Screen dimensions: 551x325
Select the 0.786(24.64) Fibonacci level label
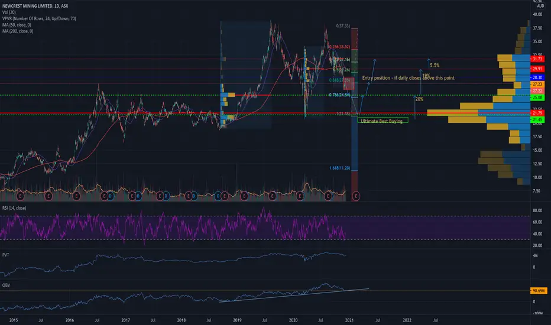(x=339, y=95)
